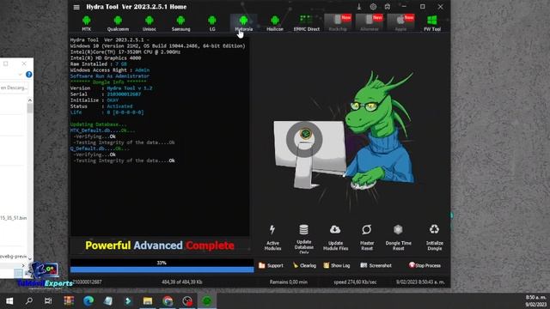The image size is (550, 309).
Task: Click the 'Remains 0,00 min' status text
Action: (289, 282)
